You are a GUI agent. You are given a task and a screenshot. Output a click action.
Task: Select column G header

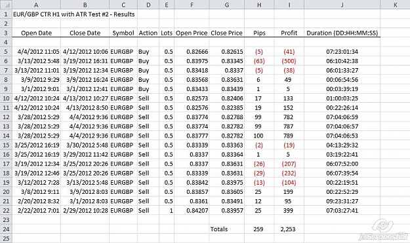(x=227, y=5)
